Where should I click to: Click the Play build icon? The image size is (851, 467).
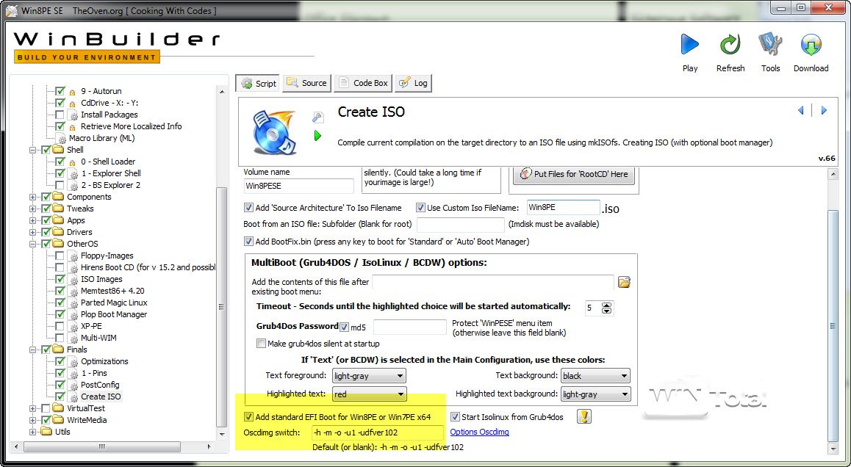(x=690, y=45)
